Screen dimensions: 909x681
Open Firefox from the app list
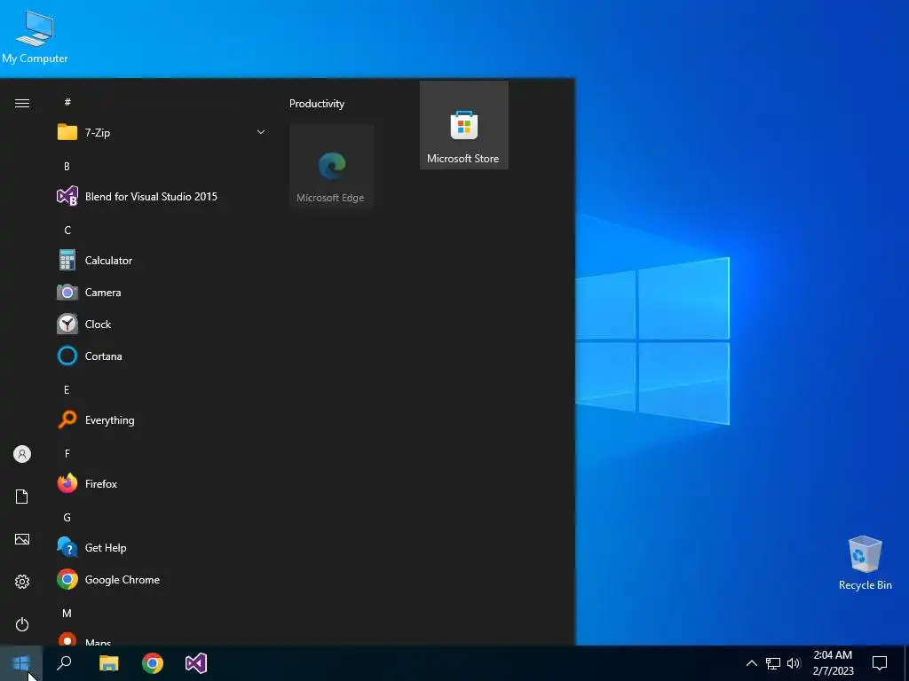pyautogui.click(x=161, y=483)
